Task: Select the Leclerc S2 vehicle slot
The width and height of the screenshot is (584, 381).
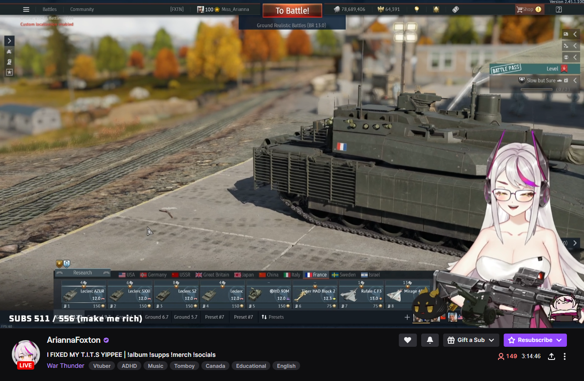Action: click(176, 295)
